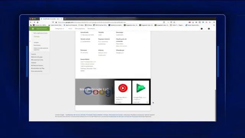This screenshot has width=245, height=138.
Task: Open the Career Opportunities bookmark
Action: tap(192, 25)
